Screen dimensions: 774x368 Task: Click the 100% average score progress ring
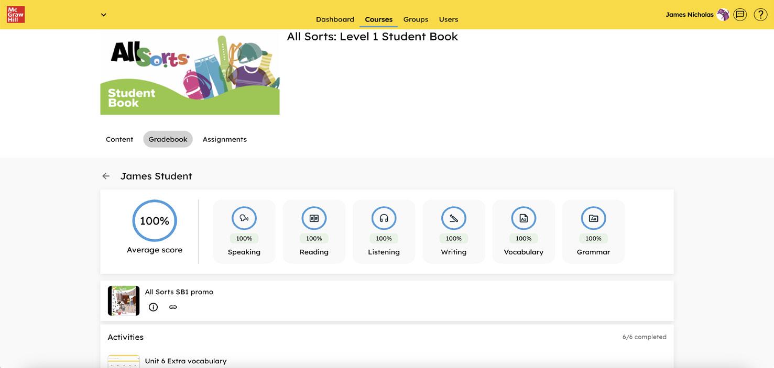tap(155, 221)
